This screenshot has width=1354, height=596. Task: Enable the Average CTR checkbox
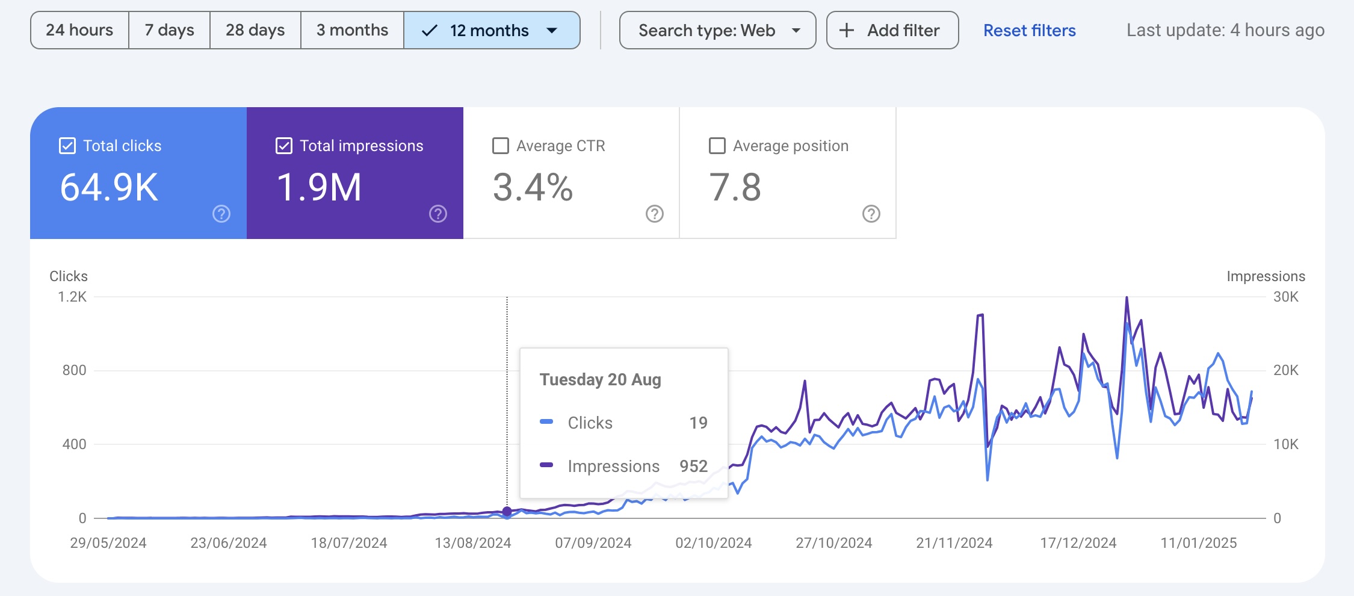[x=501, y=146]
